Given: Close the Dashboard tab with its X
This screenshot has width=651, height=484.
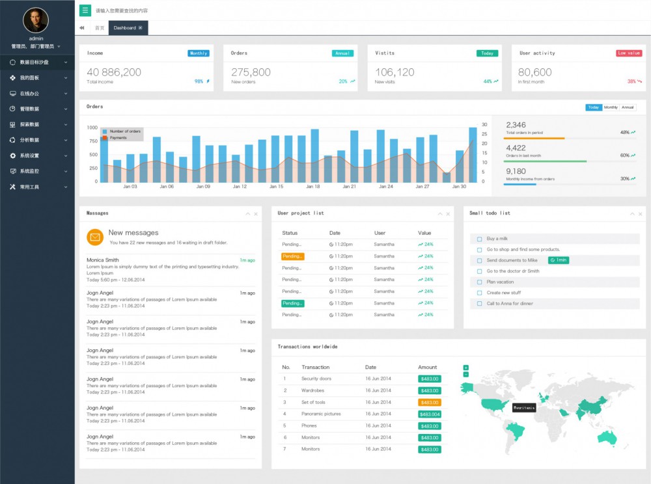Looking at the screenshot, I should (x=140, y=28).
